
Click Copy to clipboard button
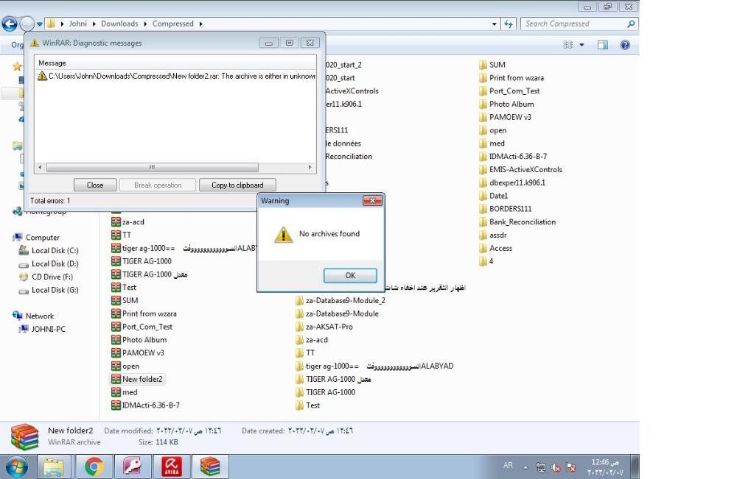pos(237,185)
